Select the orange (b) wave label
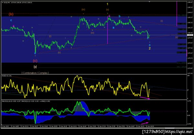194x135 pixels. [11, 14]
